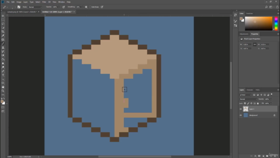280x158 pixels.
Task: Click inside the orange color picker field
Action: [259, 23]
